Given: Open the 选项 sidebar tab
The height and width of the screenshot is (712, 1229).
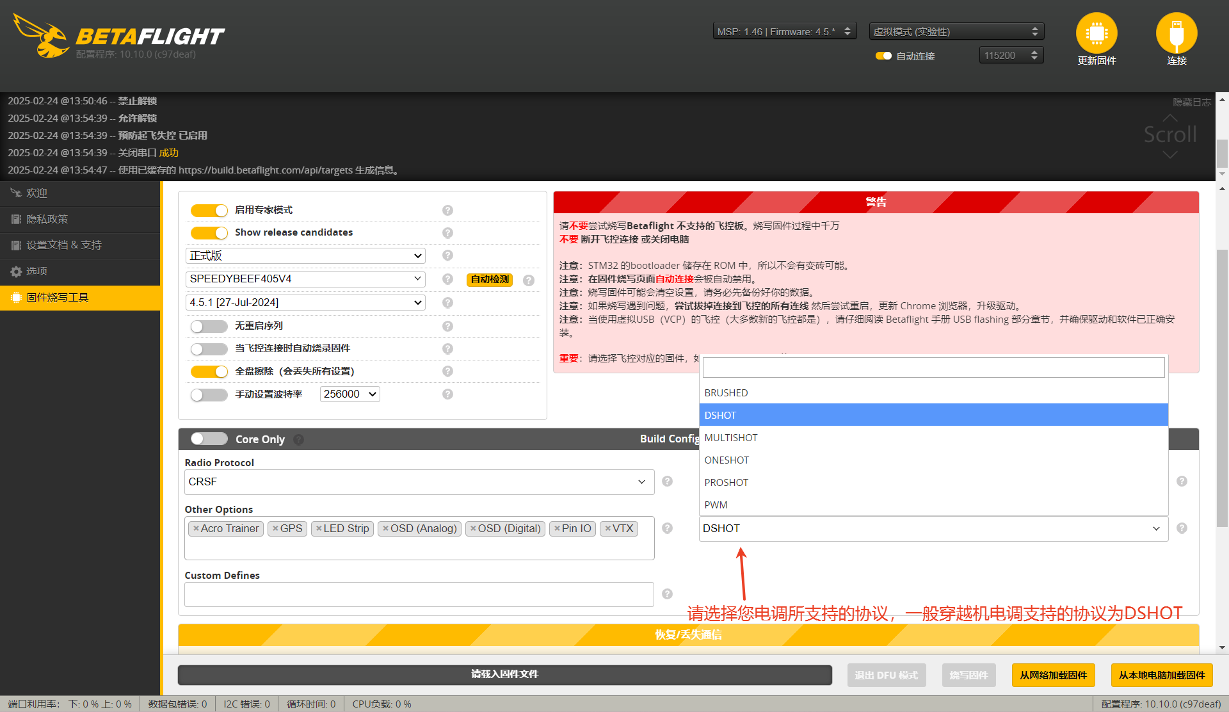Looking at the screenshot, I should [80, 271].
